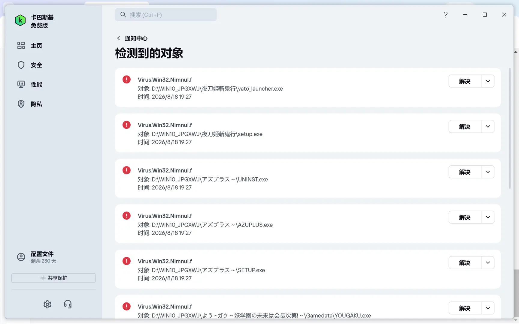Image resolution: width=519 pixels, height=324 pixels.
Task: Expand 解决 options for 夜刀姫斬鬼行 setup.exe
Action: (x=488, y=127)
